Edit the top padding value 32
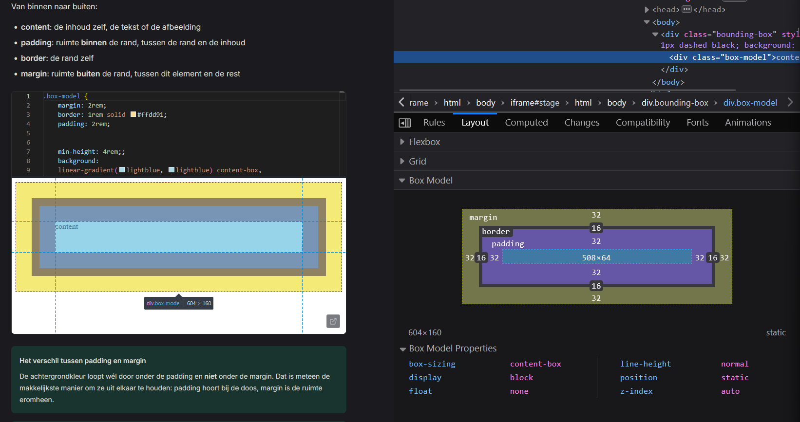Screen dimensions: 800x422 click(596, 241)
